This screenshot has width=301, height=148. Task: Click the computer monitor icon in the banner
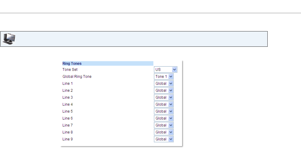[9, 39]
